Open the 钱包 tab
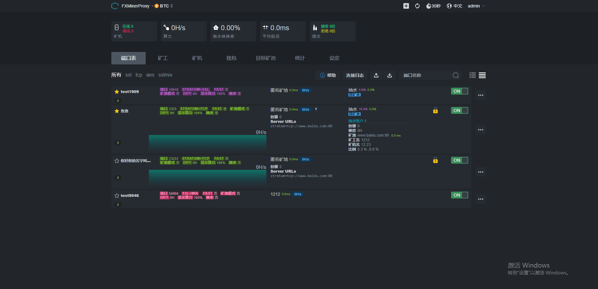The width and height of the screenshot is (598, 289). (231, 58)
